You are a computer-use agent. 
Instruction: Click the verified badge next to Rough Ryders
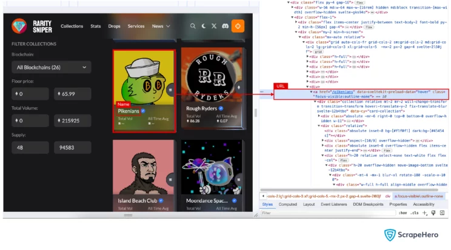point(221,108)
